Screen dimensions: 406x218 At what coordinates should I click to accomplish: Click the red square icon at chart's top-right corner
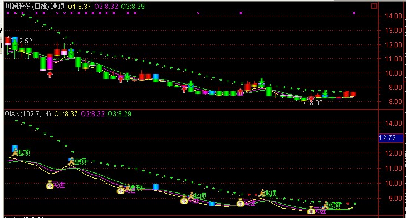point(374,6)
